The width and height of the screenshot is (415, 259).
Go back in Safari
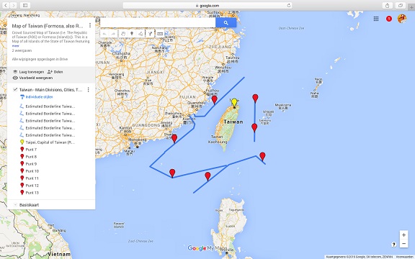[x=6, y=5]
